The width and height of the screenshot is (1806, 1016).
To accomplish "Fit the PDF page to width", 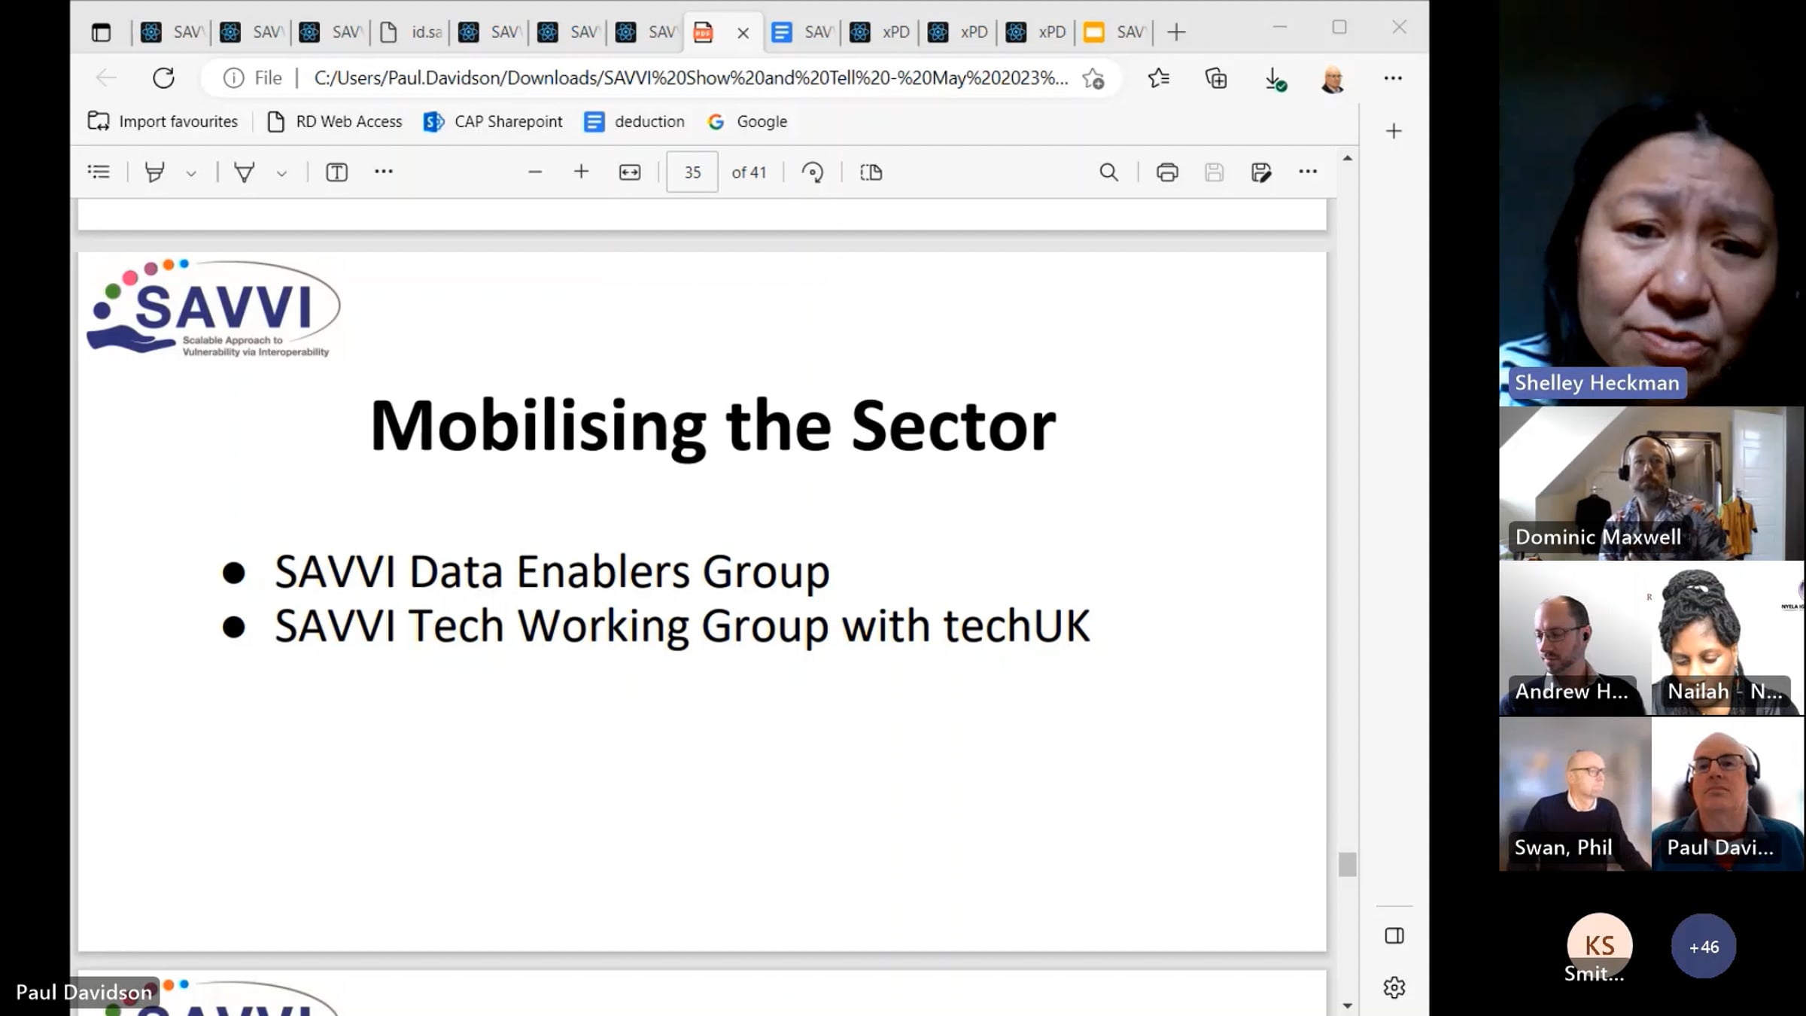I will (630, 172).
